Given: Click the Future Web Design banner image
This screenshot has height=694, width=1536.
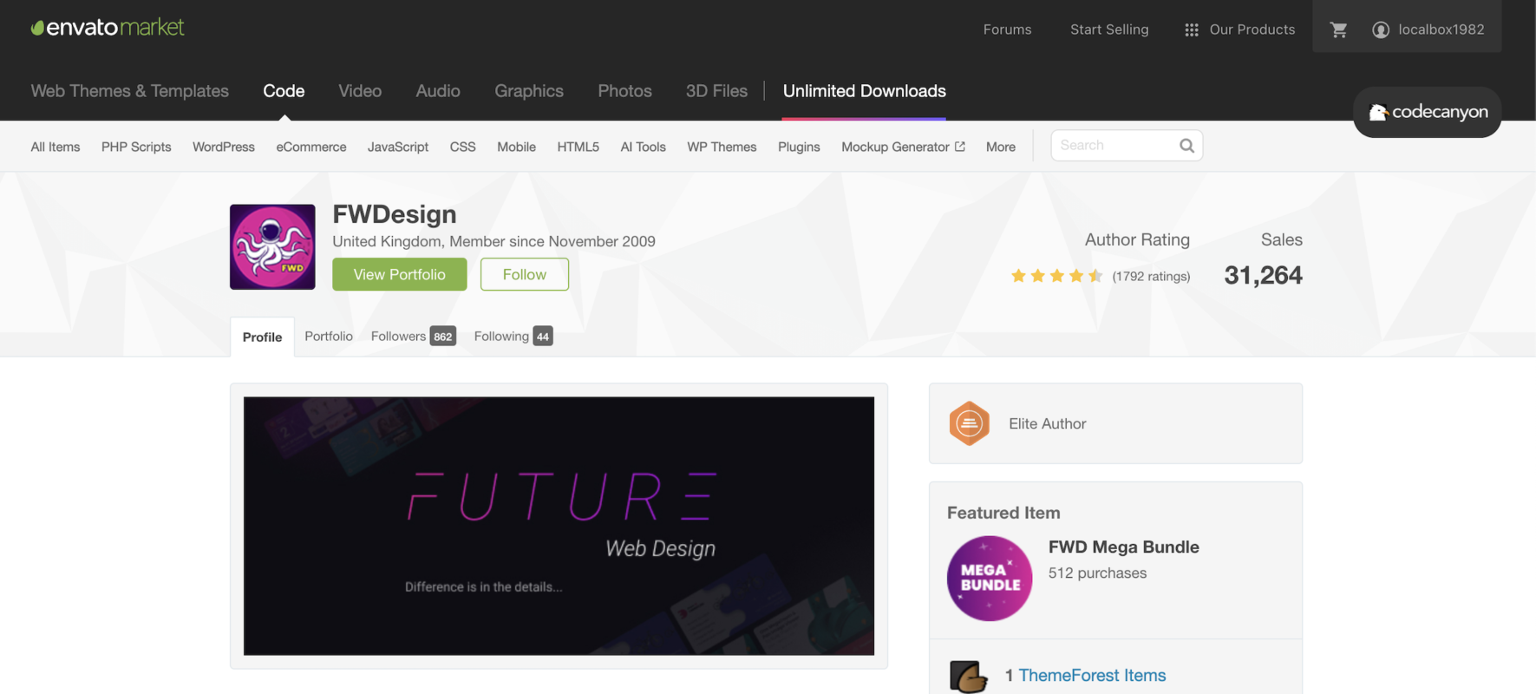Looking at the screenshot, I should tap(559, 526).
